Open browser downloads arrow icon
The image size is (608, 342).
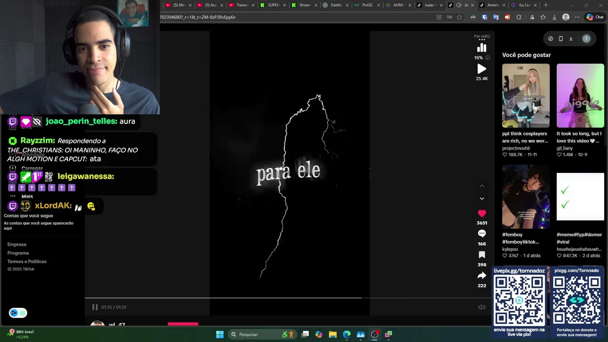pos(554,17)
